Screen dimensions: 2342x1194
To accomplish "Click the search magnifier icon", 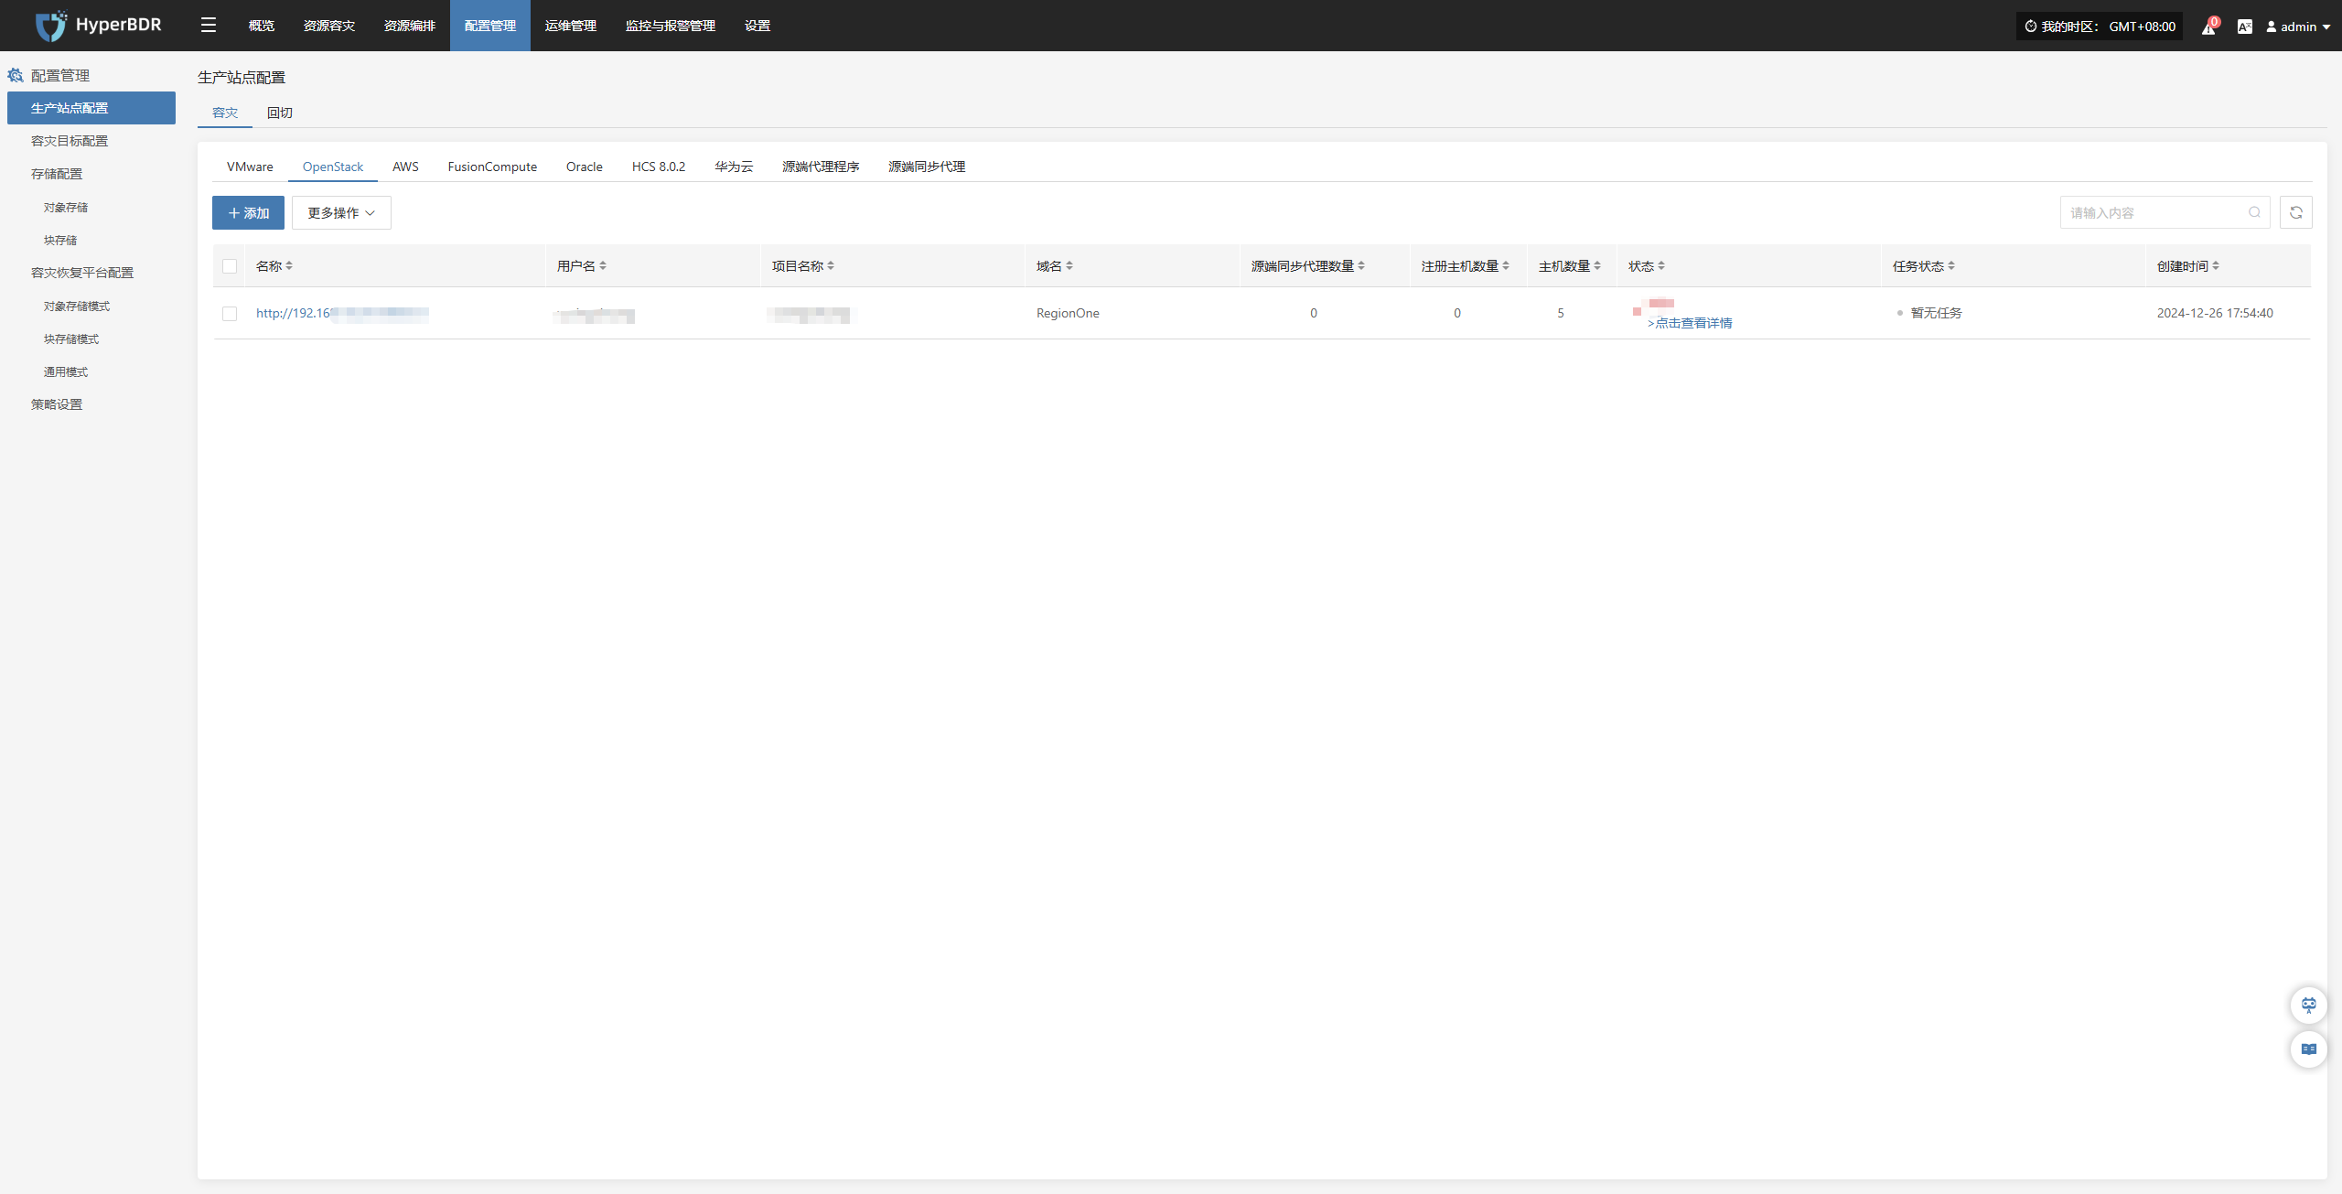I will click(x=2254, y=212).
